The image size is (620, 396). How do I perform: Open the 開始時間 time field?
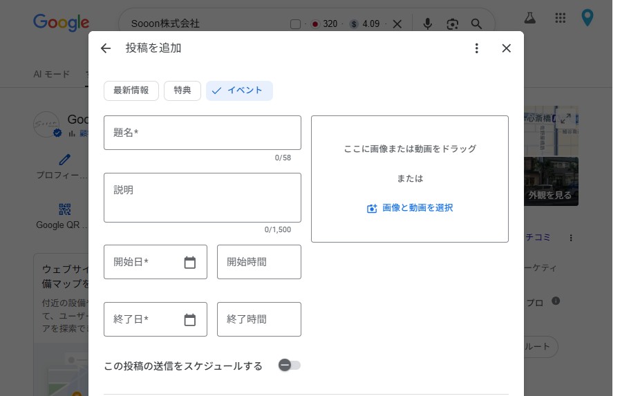(x=259, y=262)
